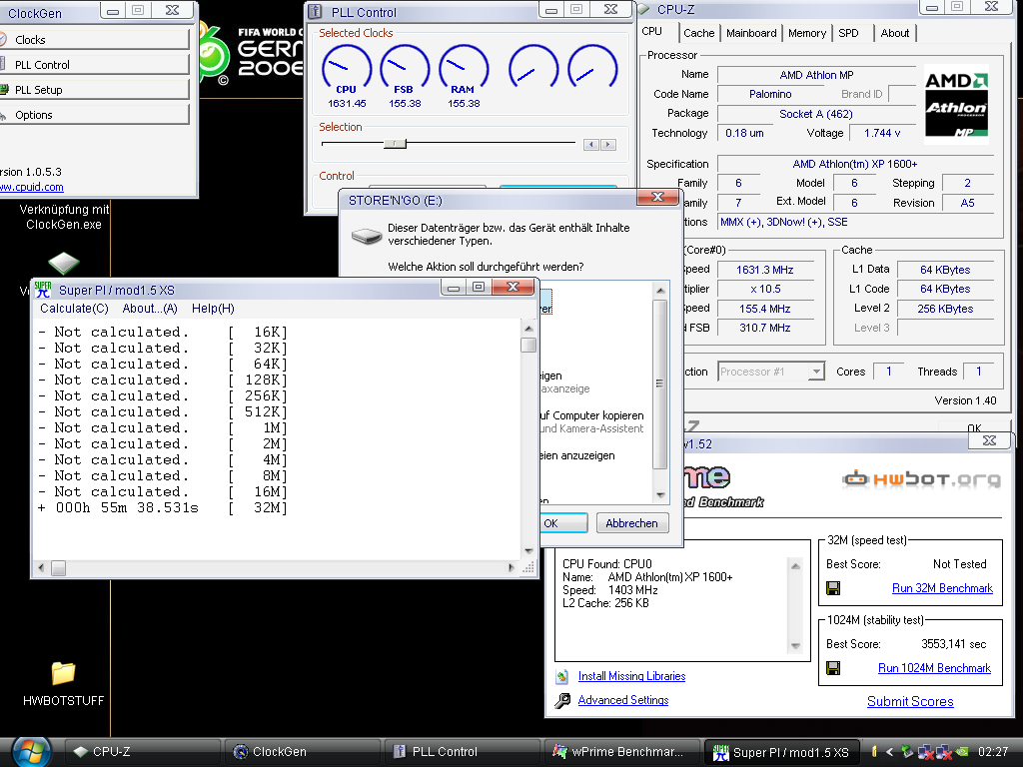Click the Advanced Settings key icon
This screenshot has width=1023, height=767.
point(561,700)
